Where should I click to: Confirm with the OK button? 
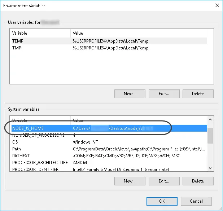(x=162, y=201)
